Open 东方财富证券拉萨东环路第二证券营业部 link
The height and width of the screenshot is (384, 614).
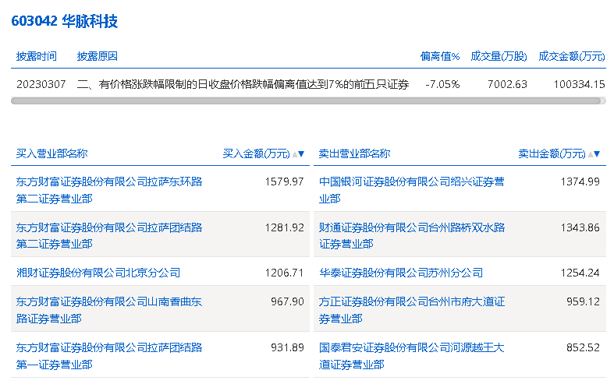tap(109, 190)
